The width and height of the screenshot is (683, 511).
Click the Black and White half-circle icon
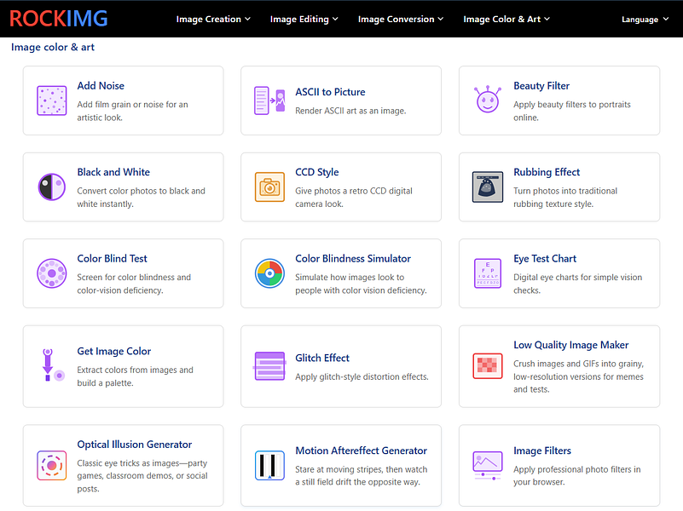tap(52, 187)
